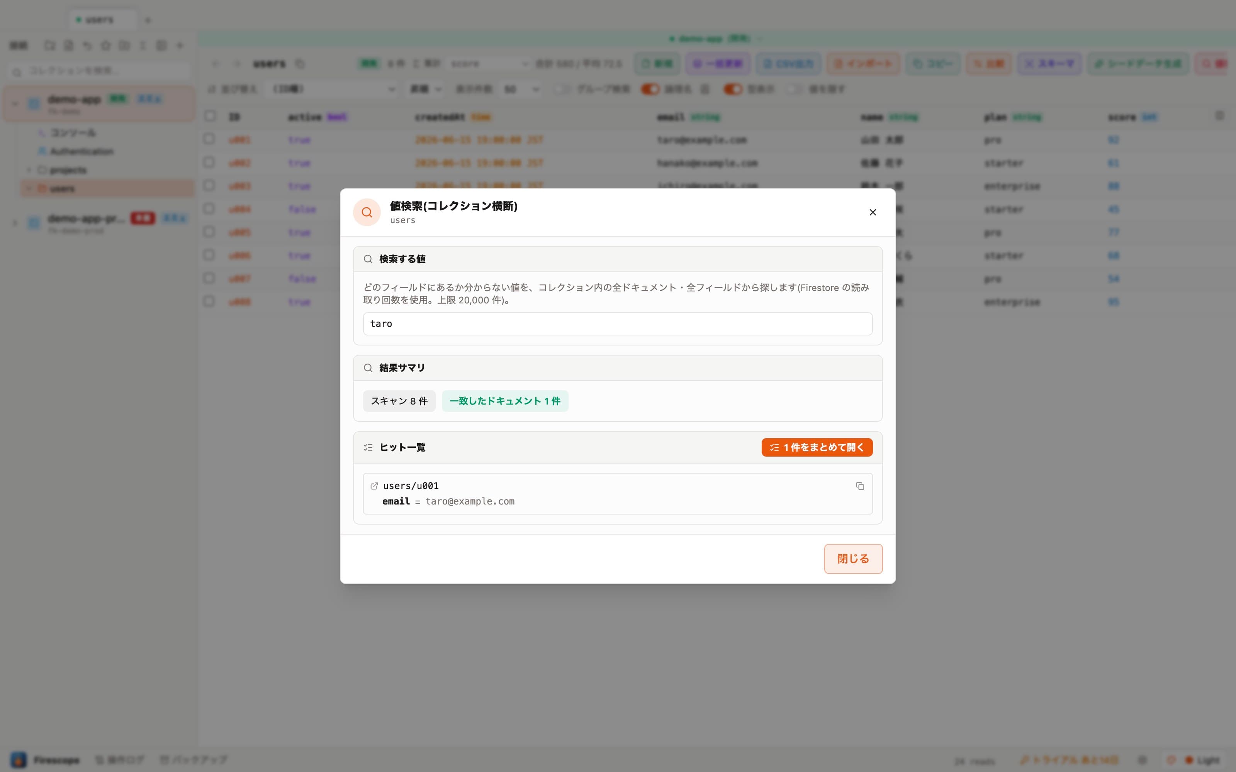Click the CSV出力 toolbar button
The height and width of the screenshot is (772, 1236).
click(x=788, y=64)
